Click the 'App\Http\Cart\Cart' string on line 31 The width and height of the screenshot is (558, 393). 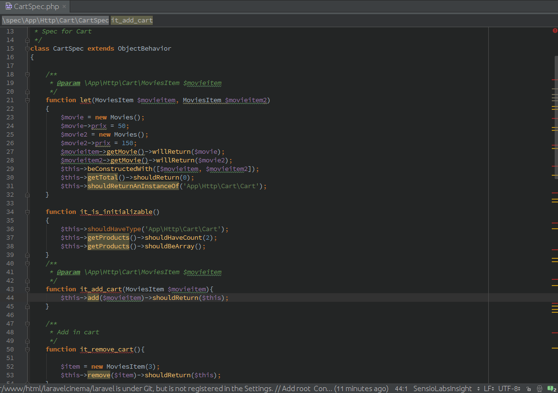[221, 186]
